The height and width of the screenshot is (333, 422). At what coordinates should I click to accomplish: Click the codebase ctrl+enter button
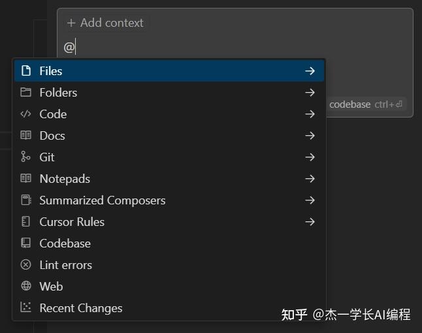366,104
